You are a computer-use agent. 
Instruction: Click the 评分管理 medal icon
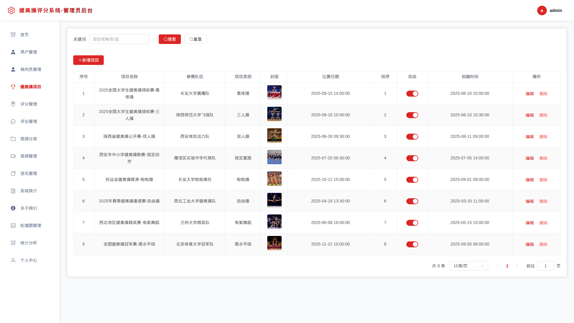pos(13,104)
